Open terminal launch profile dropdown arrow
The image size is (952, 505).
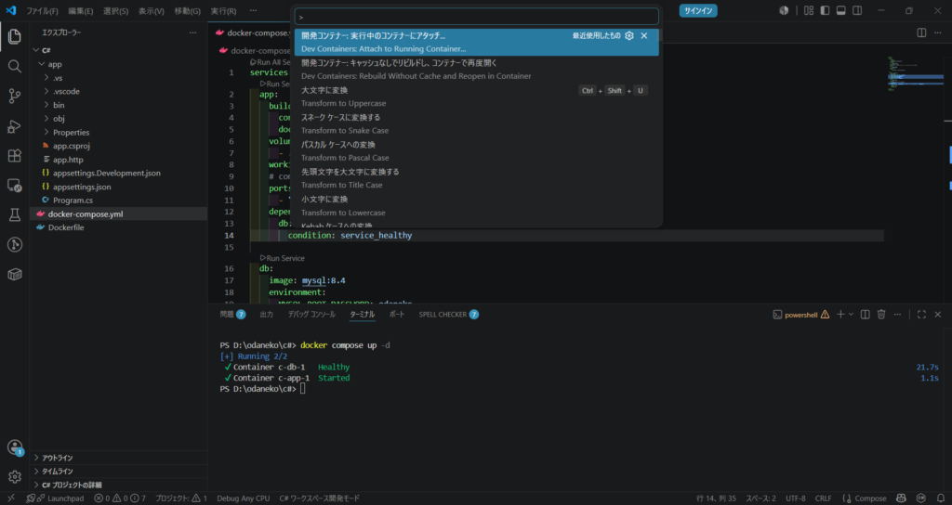(851, 314)
